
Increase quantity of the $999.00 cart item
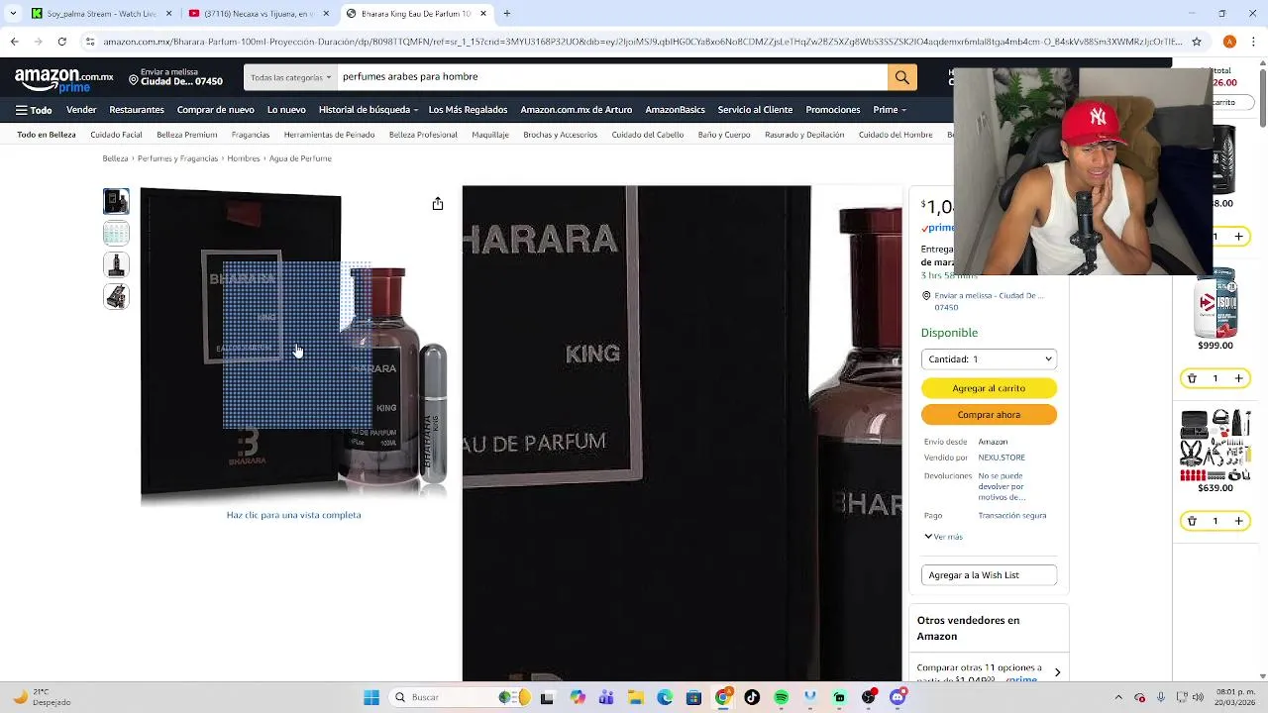1238,378
